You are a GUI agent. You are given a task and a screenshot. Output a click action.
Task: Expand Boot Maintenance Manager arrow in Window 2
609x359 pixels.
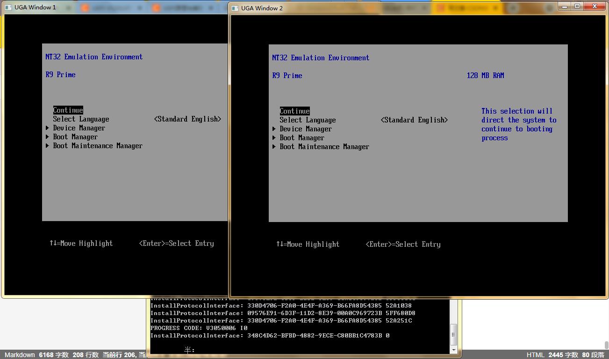(x=274, y=147)
